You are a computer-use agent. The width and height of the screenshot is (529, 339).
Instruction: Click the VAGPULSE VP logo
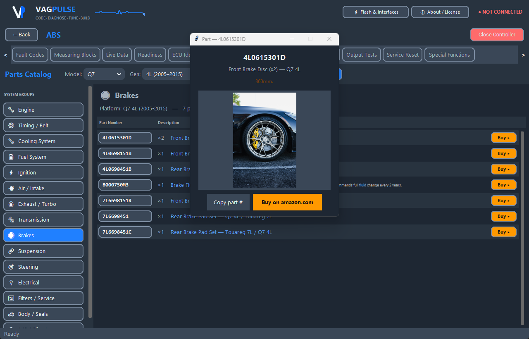[x=19, y=12]
